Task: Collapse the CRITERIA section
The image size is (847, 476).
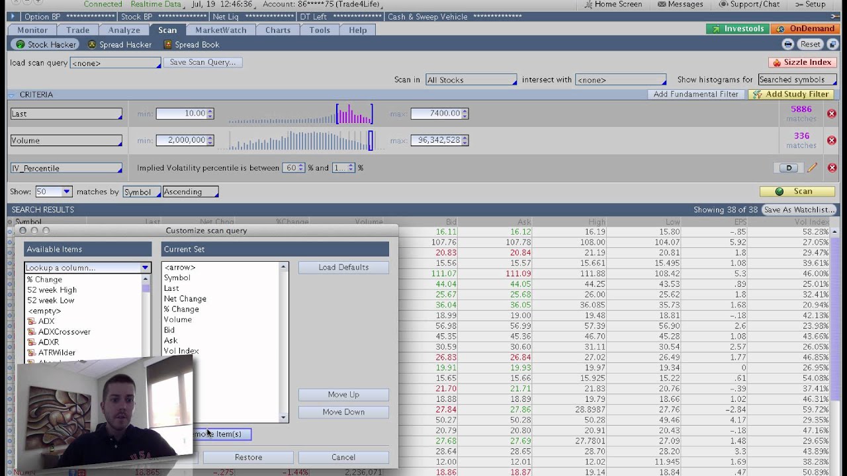Action: tap(12, 95)
